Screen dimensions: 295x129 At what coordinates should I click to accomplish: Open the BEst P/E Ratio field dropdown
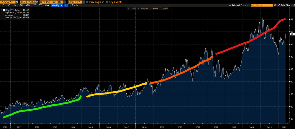pyautogui.click(x=65, y=2)
